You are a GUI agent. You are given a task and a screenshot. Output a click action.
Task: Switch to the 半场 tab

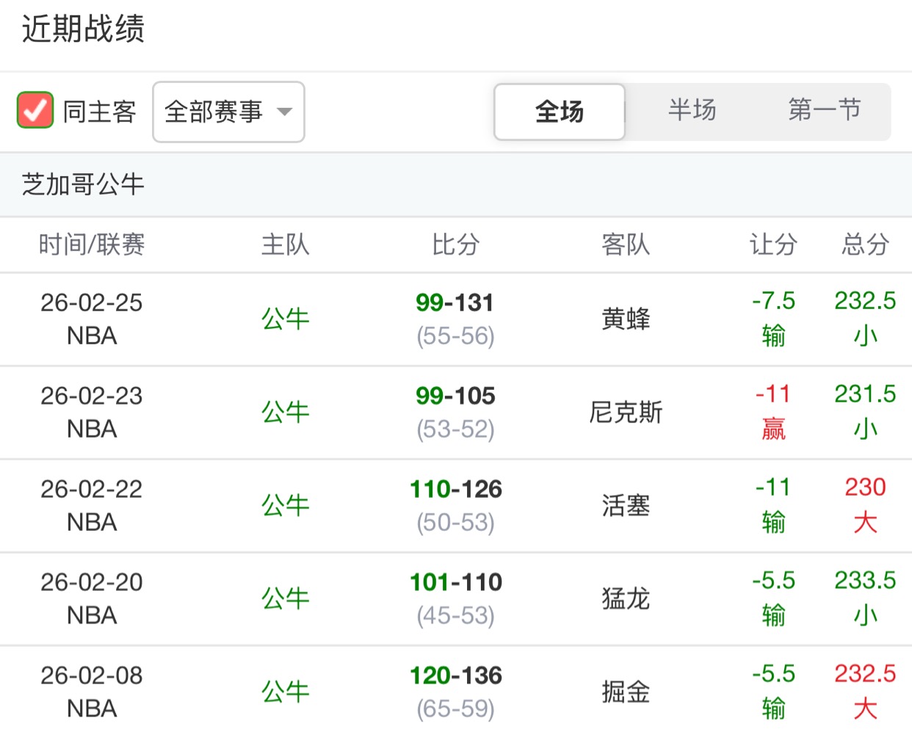(x=692, y=110)
